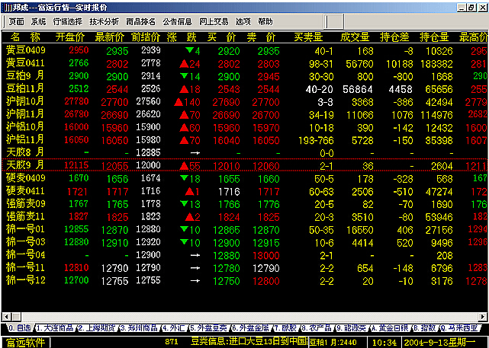Click the 10:34 clock in status bar
Screen dimensions: 489x348
point(384,343)
